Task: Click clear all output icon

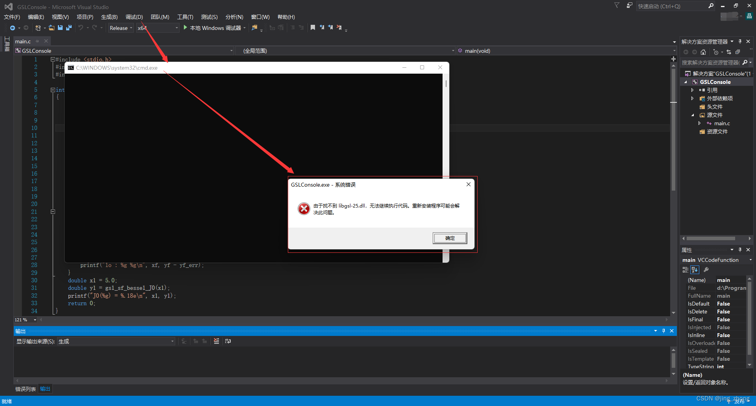Action: pos(216,341)
